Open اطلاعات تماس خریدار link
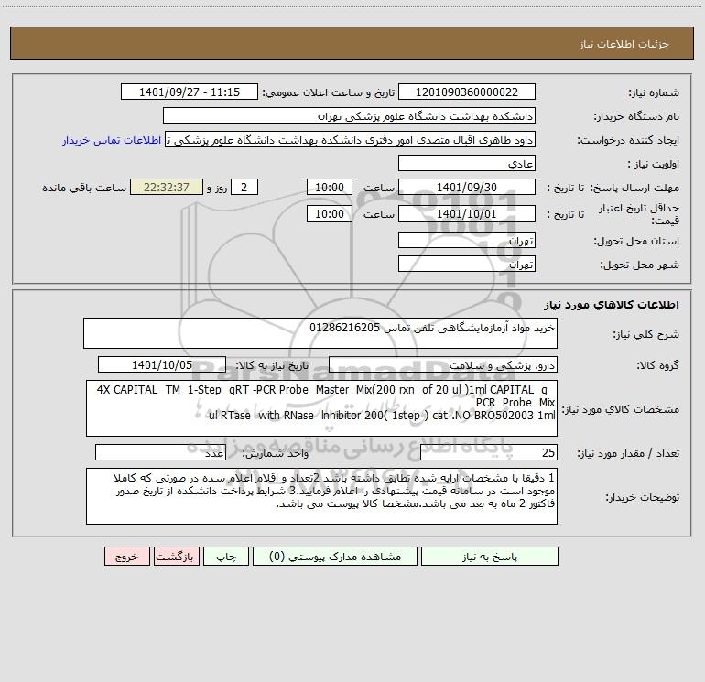 (x=112, y=140)
